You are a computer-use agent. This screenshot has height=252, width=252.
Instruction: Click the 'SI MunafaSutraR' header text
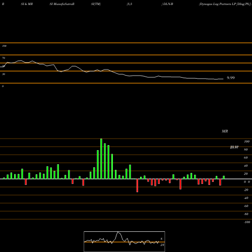pyautogui.click(x=62, y=4)
